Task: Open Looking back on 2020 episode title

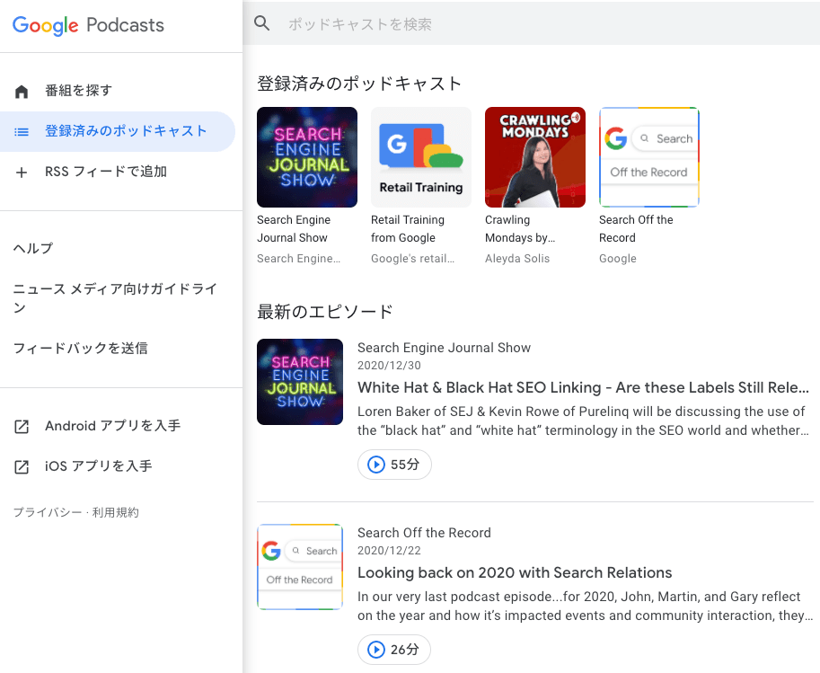Action: (515, 572)
